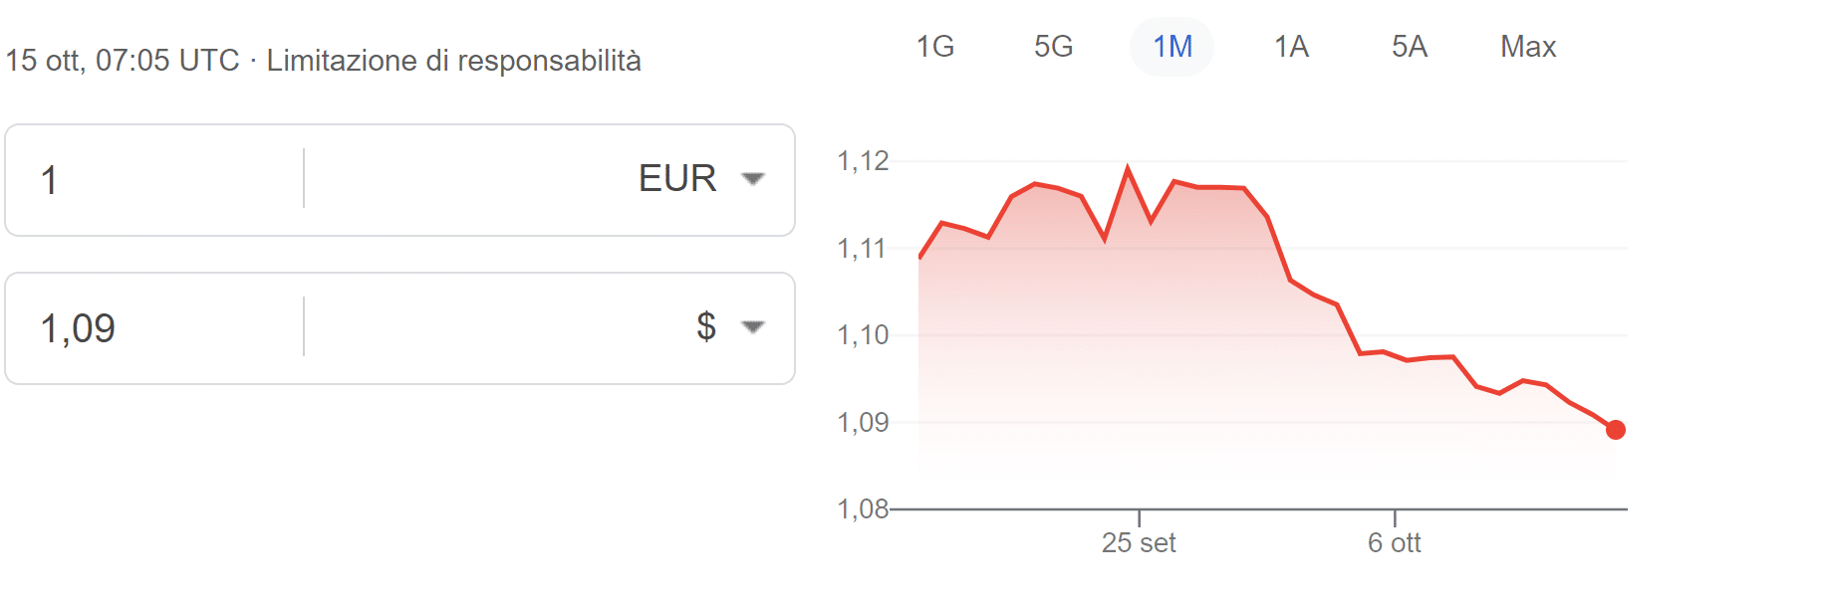The width and height of the screenshot is (1823, 599).
Task: Expand the $ currency dropdown arrow
Action: tap(753, 327)
